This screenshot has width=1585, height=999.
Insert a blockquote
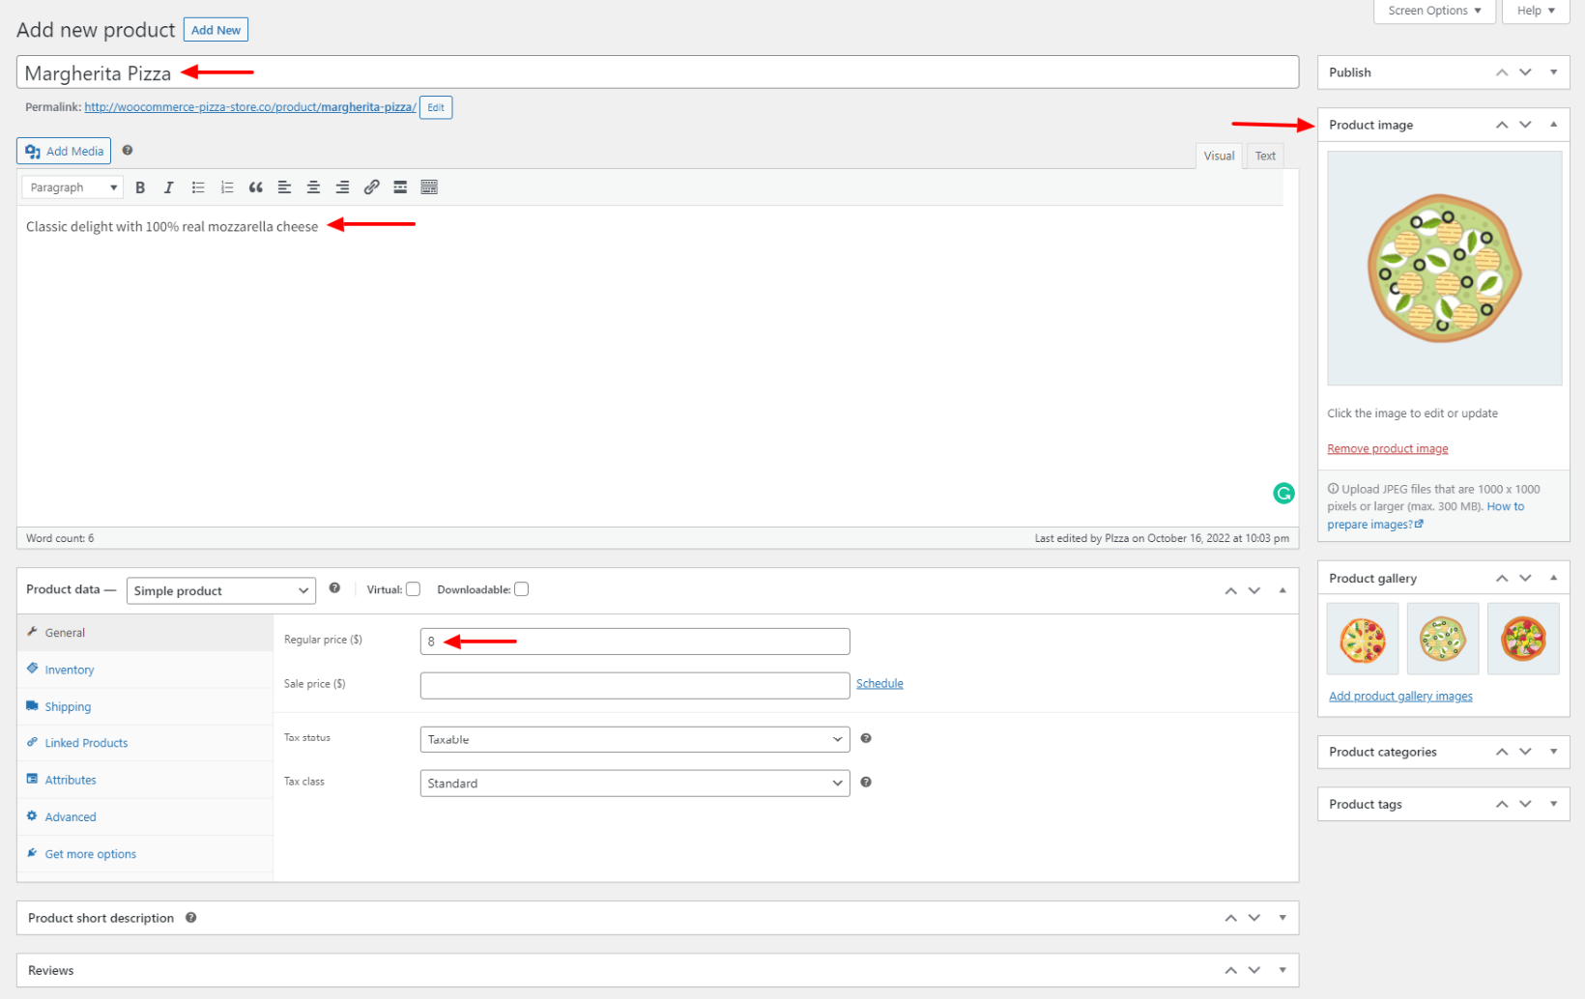tap(256, 187)
